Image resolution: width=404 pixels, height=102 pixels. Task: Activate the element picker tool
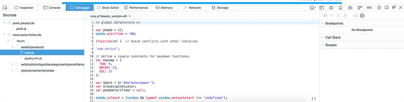click(x=5, y=8)
